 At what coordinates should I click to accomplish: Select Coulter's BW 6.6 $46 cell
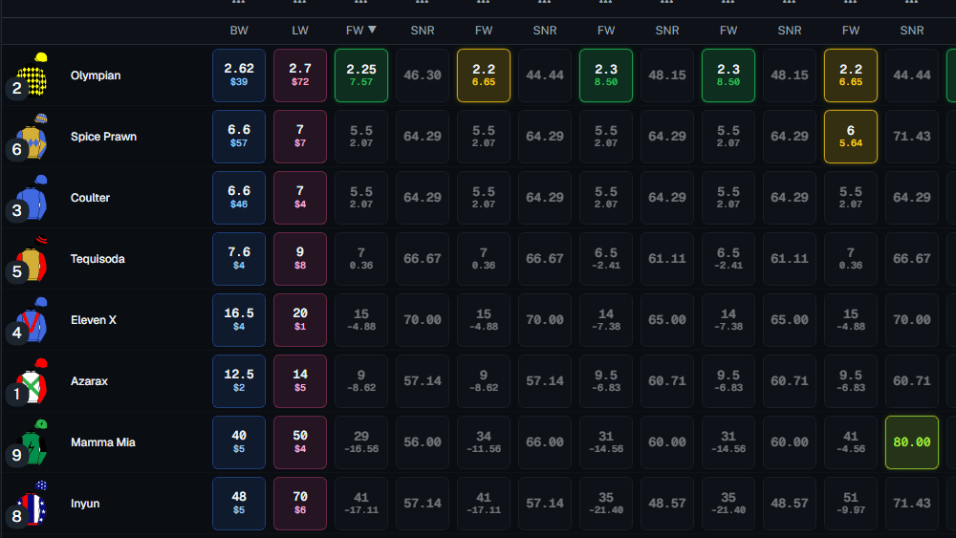[239, 198]
